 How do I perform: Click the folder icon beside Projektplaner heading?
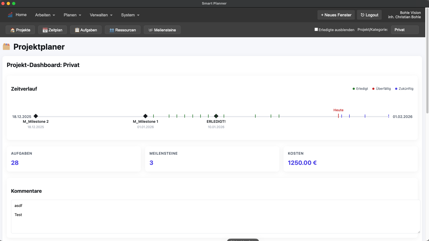[6, 47]
